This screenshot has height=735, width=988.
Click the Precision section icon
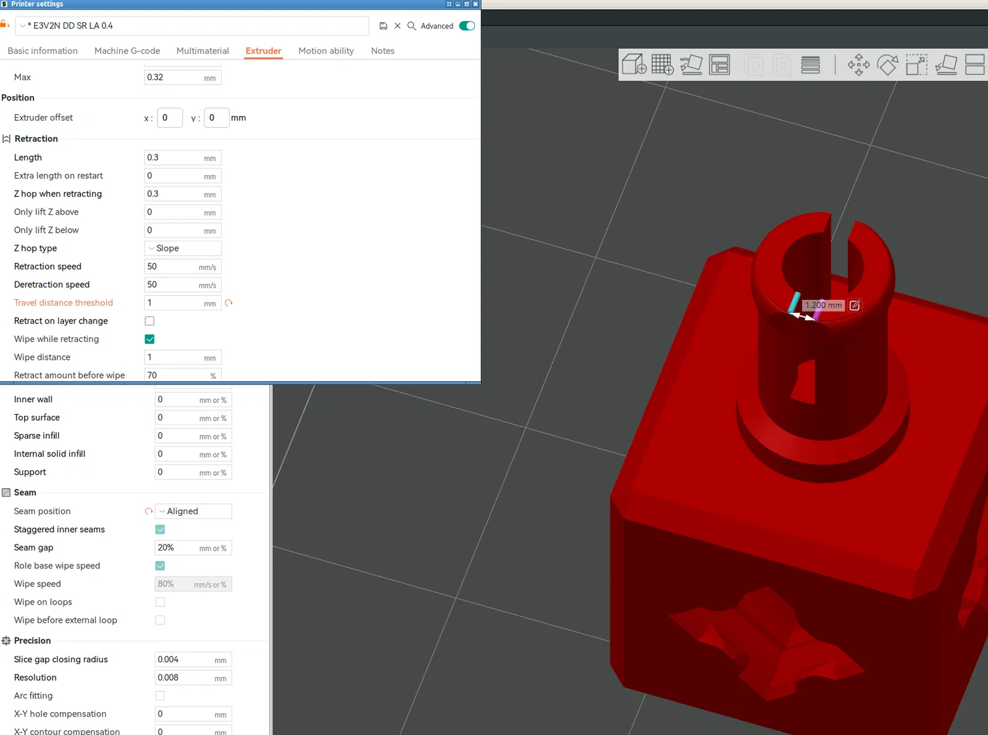click(x=6, y=641)
